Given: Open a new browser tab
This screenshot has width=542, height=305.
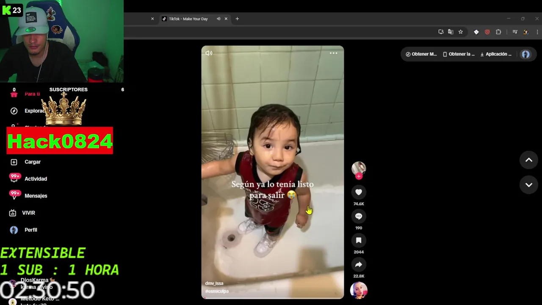Looking at the screenshot, I should tap(237, 19).
